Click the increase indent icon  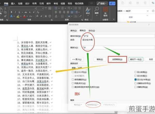(x=79, y=8)
